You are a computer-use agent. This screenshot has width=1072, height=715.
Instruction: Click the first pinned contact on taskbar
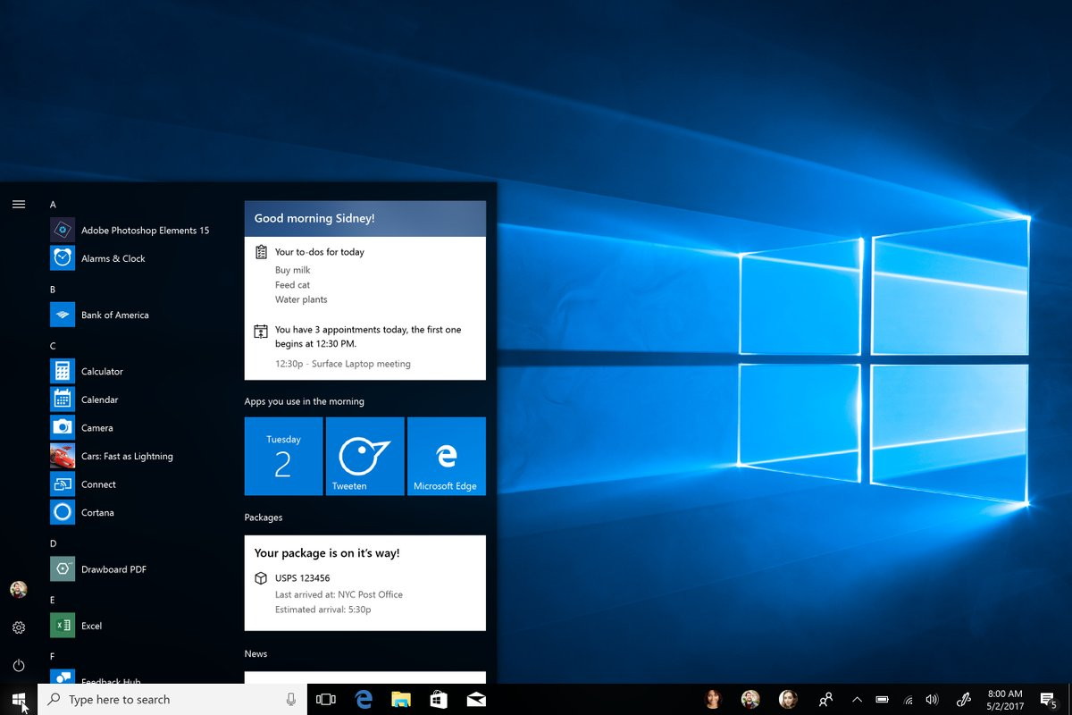point(713,699)
